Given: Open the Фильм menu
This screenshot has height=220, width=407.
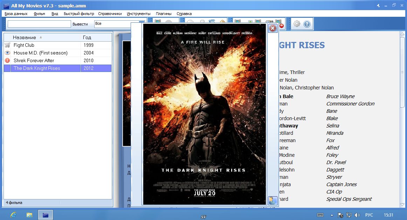Looking at the screenshot, I should coord(39,14).
